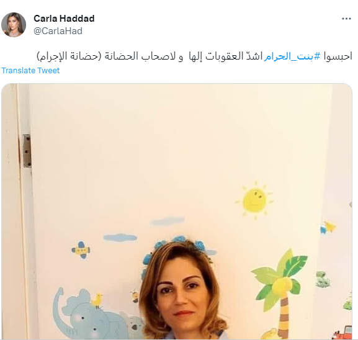358x340 pixels.
Task: Click the yellow airplane sticker in photo
Action: click(x=81, y=250)
